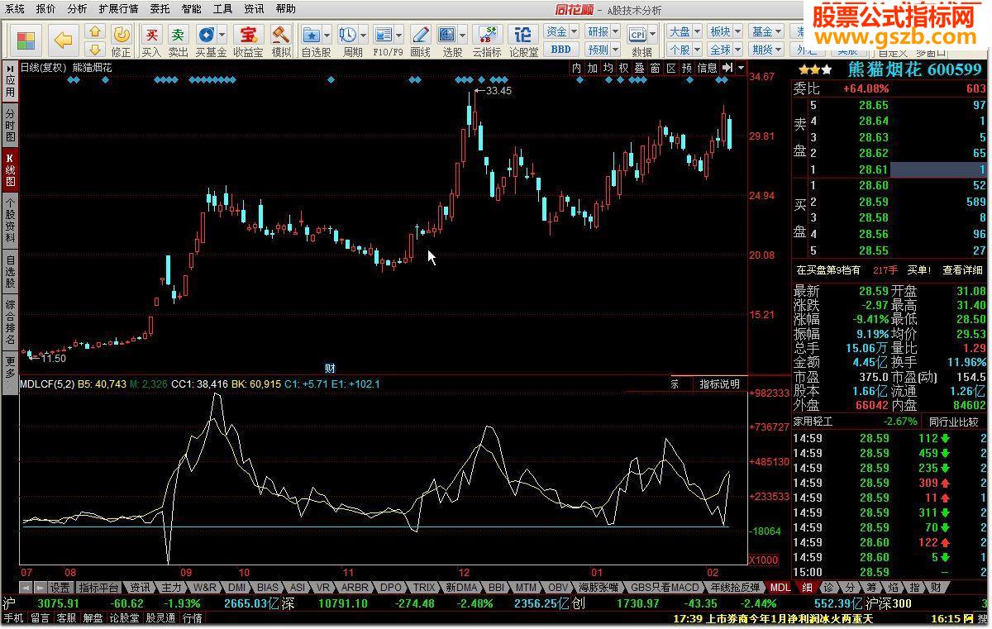Image resolution: width=992 pixels, height=629 pixels.
Task: Expand the 选股 dropdown arrow
Action: click(462, 36)
